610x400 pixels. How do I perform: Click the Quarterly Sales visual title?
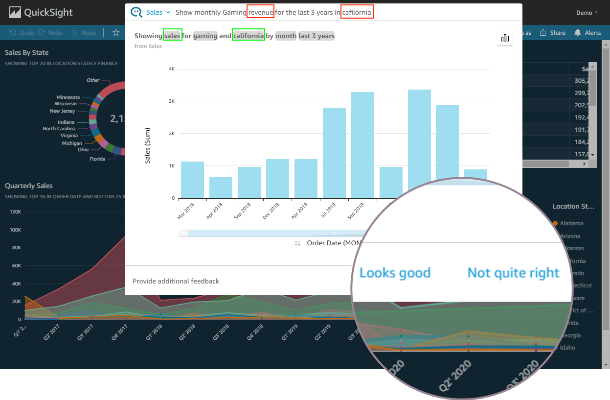tap(29, 186)
